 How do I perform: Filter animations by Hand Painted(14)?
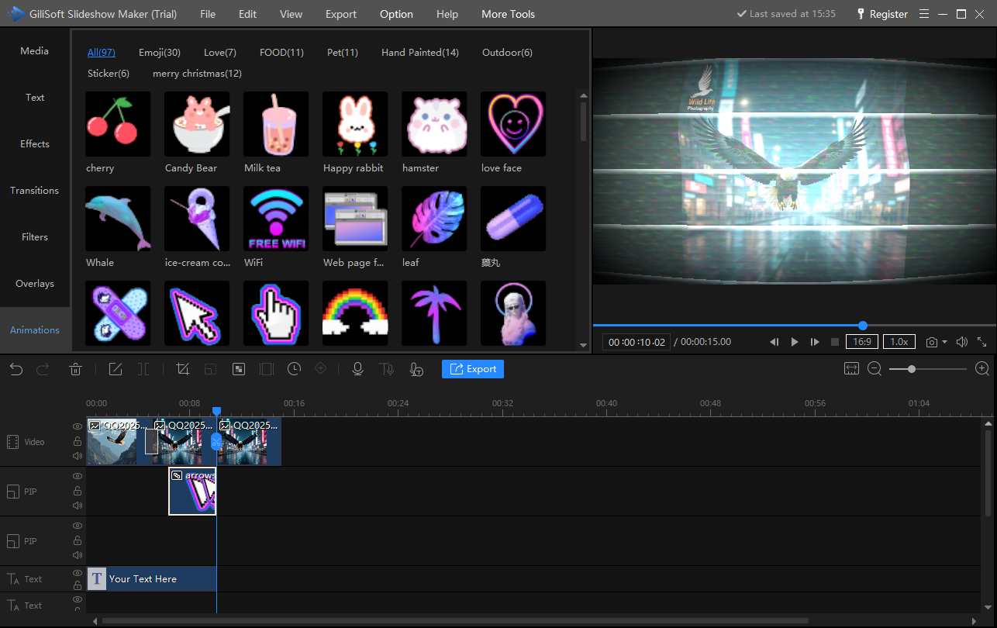click(x=420, y=53)
